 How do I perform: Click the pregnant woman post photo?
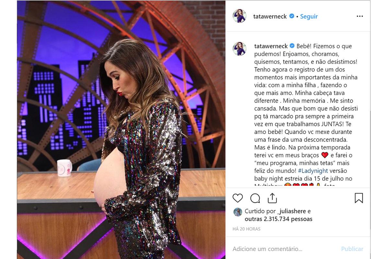point(121,129)
